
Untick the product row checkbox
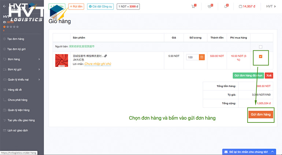(x=260, y=56)
